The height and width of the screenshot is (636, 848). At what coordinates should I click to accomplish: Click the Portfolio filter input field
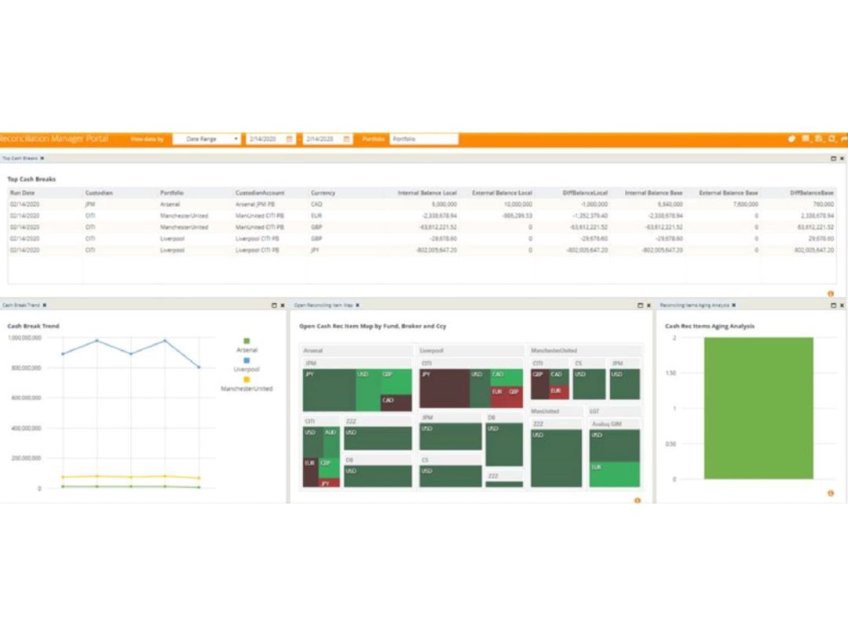pos(423,139)
